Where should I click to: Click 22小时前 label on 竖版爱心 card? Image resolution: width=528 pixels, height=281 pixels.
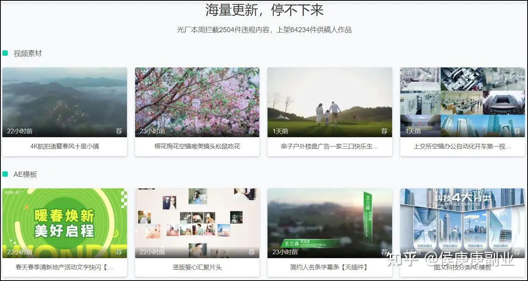(153, 252)
